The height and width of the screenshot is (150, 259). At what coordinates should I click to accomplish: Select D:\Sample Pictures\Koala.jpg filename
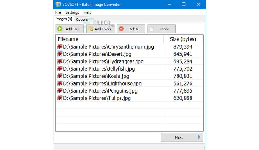pos(96,76)
